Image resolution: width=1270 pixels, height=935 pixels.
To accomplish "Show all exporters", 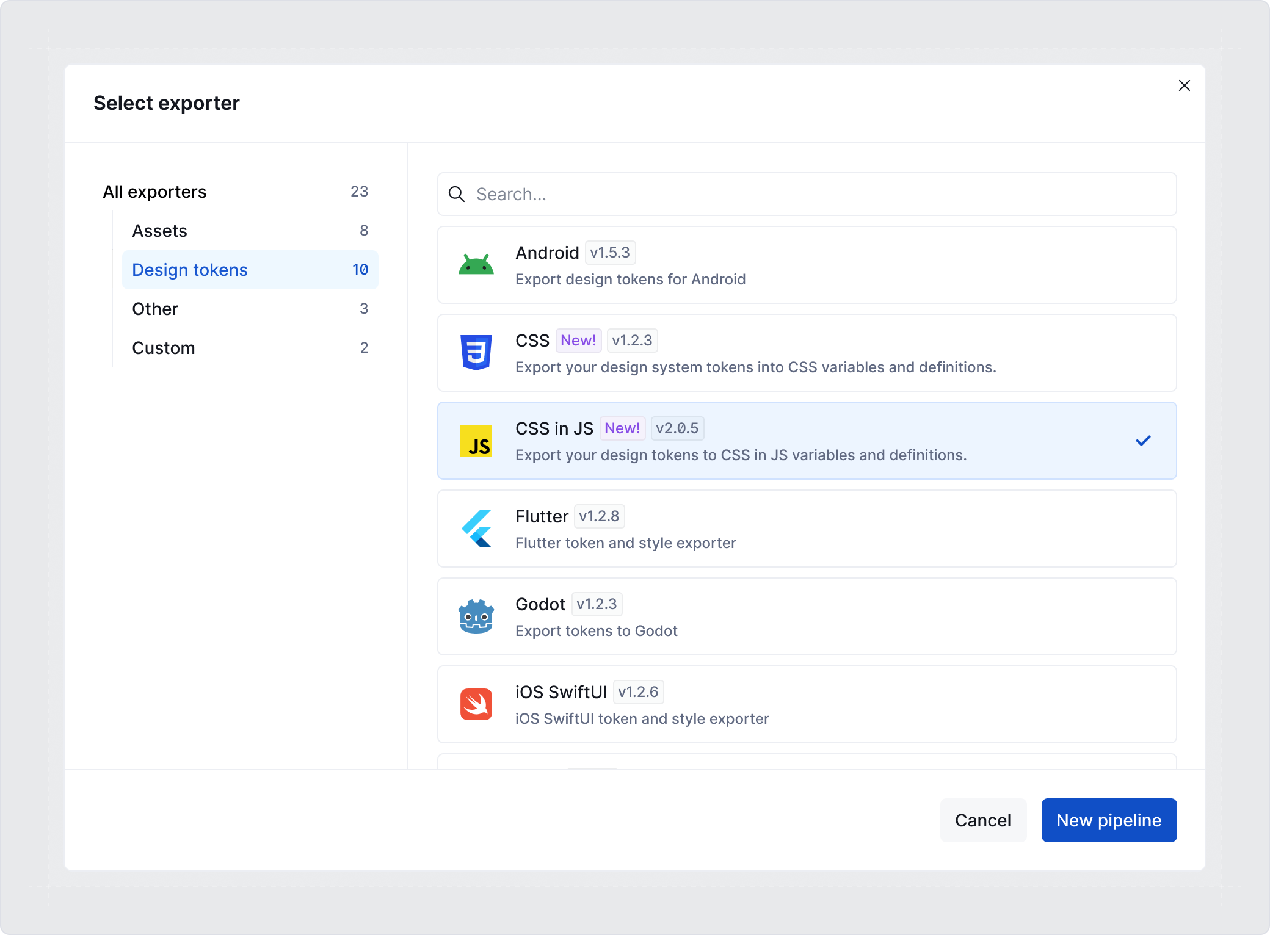I will pyautogui.click(x=154, y=191).
